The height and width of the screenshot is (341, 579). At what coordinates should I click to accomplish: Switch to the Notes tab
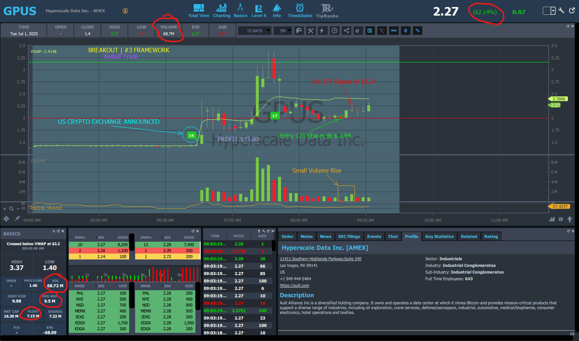click(x=307, y=236)
